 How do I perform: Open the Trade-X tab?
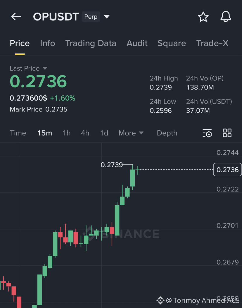click(212, 43)
